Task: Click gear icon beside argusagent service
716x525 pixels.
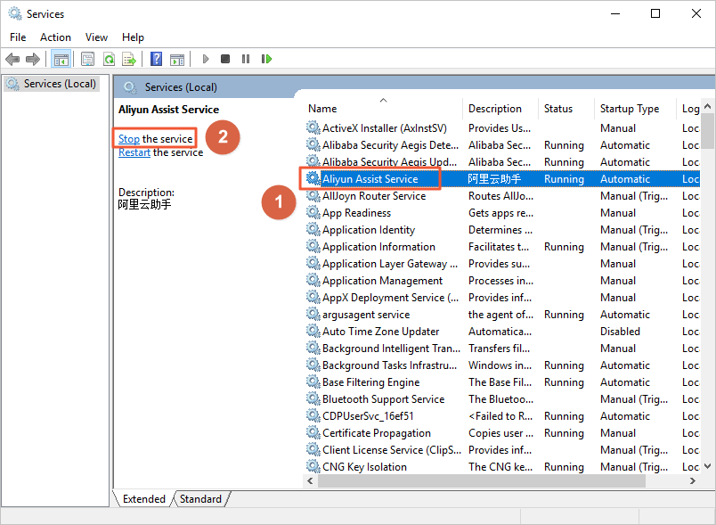Action: [313, 314]
